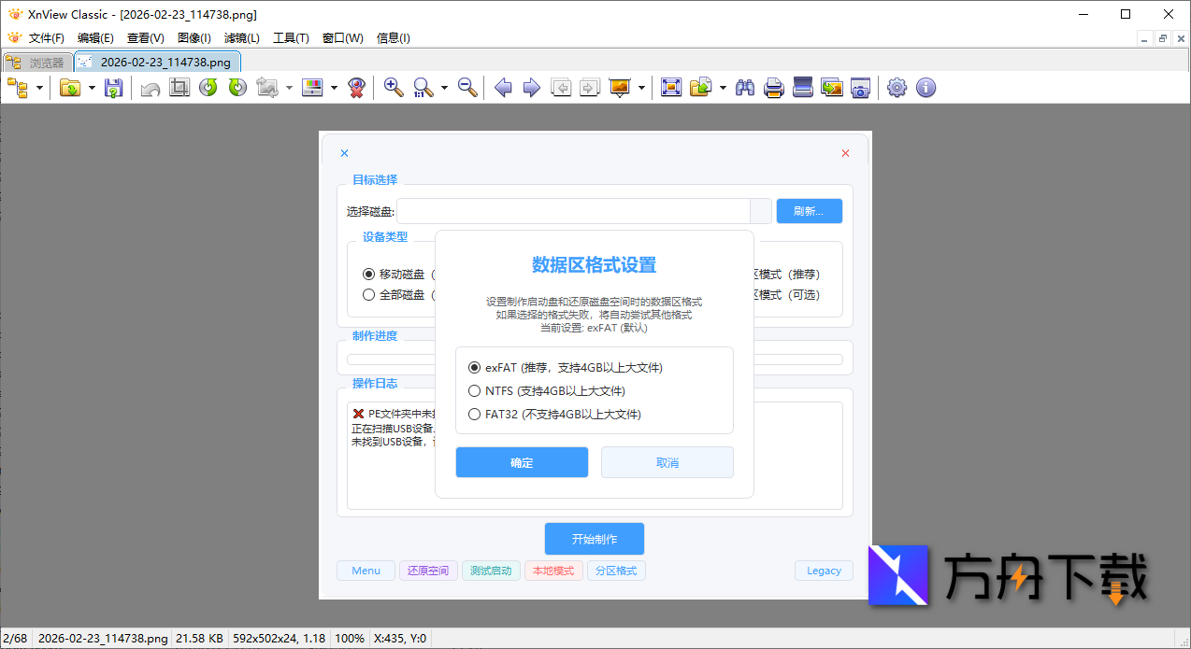Expand the convert icon's dropdown menu

pos(289,87)
